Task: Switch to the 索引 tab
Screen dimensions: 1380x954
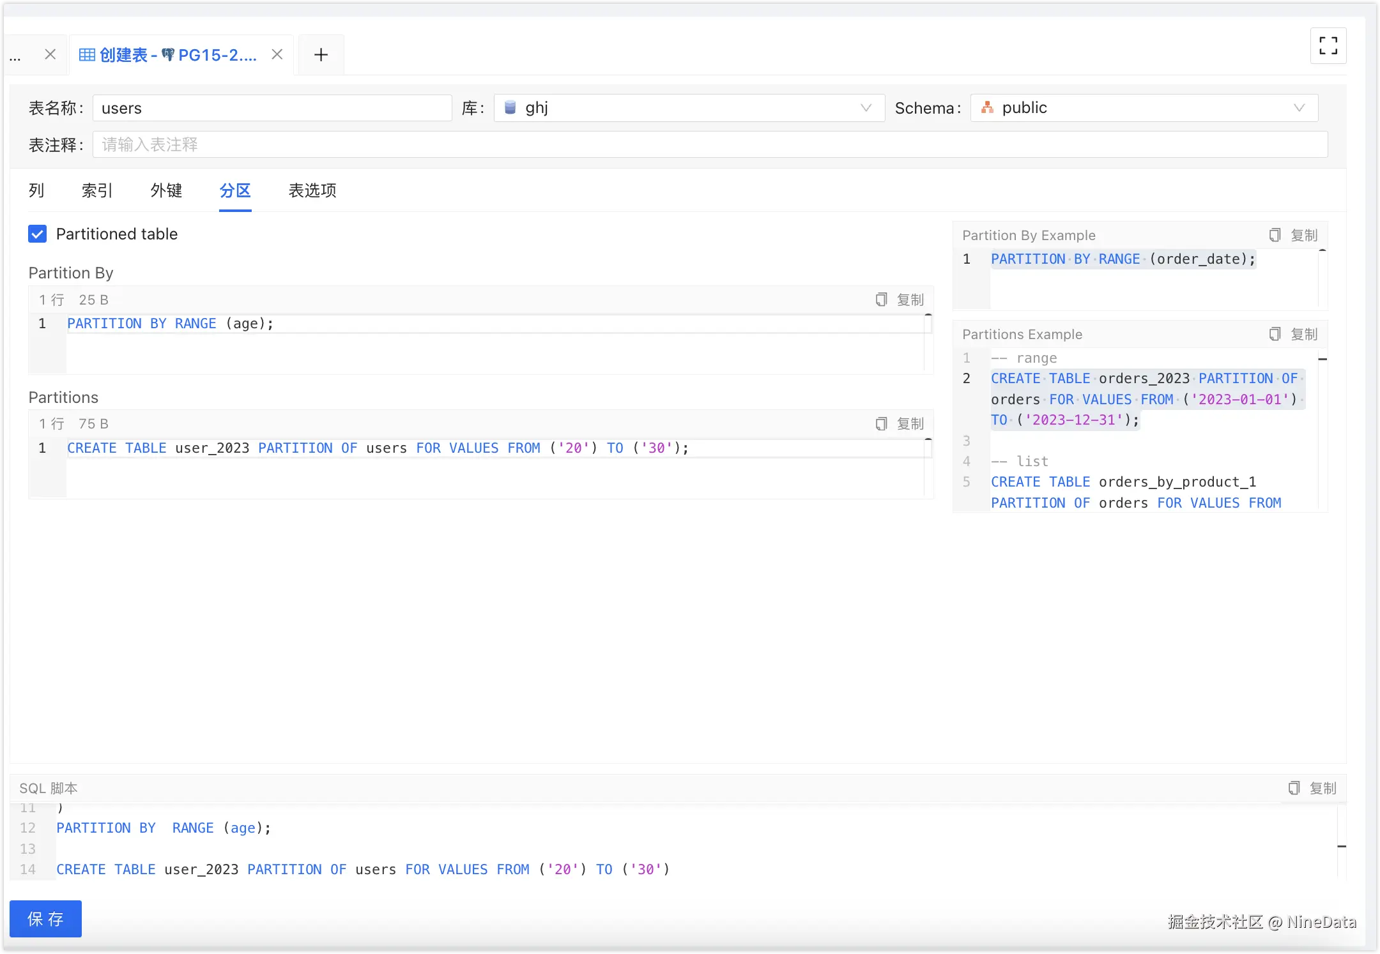Action: pyautogui.click(x=97, y=190)
